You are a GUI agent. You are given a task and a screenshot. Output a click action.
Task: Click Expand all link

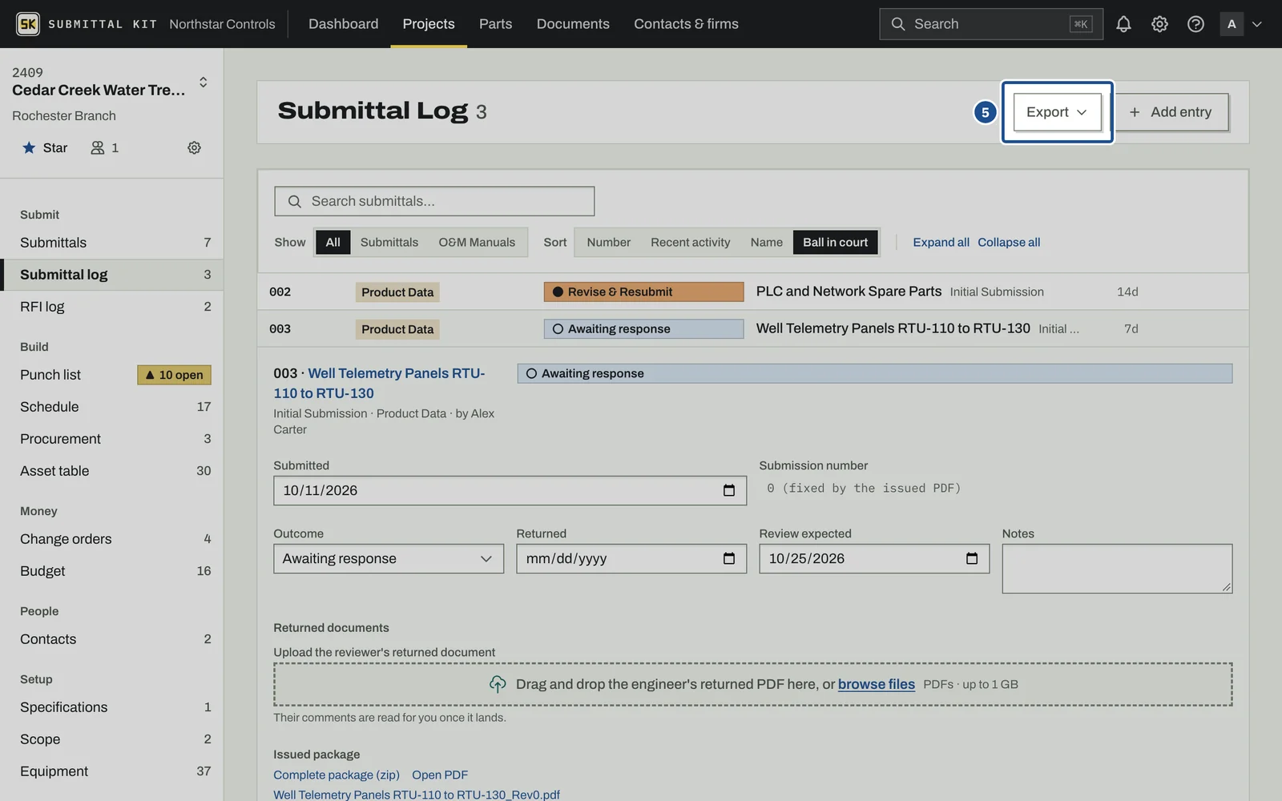point(941,242)
